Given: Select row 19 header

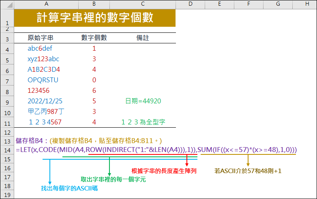Looking at the screenshot, I should [x=7, y=195].
